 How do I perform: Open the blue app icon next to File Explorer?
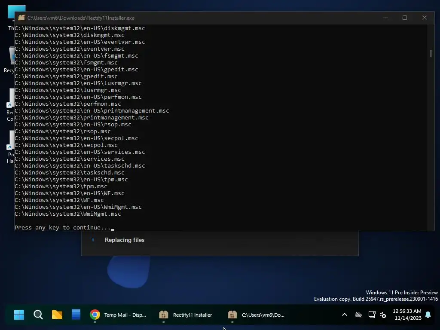coord(76,315)
